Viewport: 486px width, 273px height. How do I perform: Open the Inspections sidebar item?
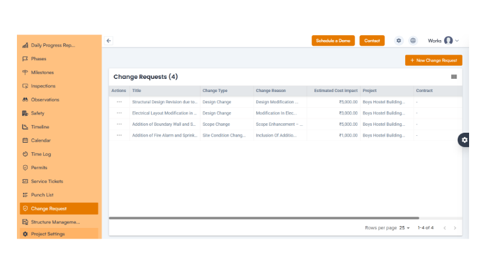point(43,86)
